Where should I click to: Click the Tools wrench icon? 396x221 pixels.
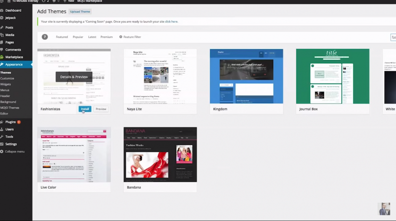pos(2,136)
